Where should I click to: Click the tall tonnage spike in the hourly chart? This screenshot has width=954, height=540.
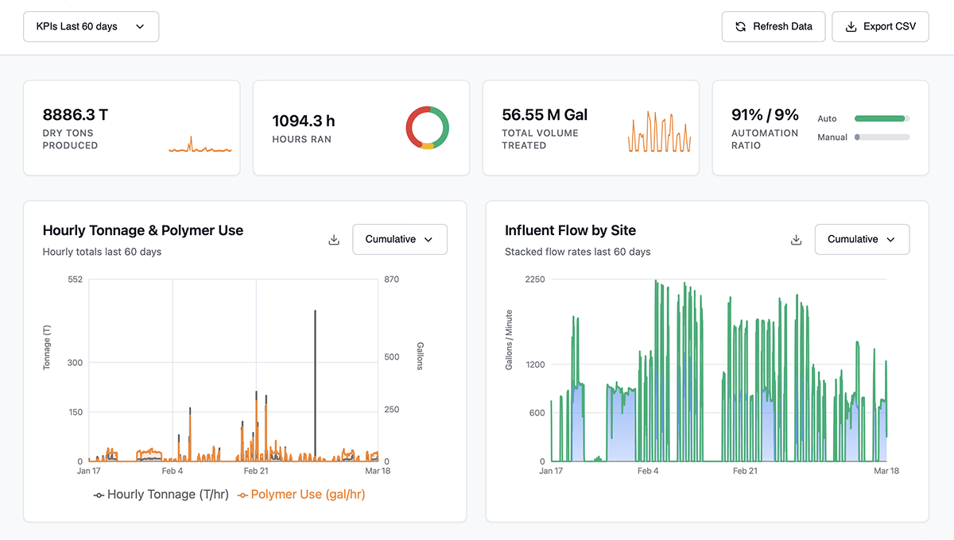tap(316, 385)
